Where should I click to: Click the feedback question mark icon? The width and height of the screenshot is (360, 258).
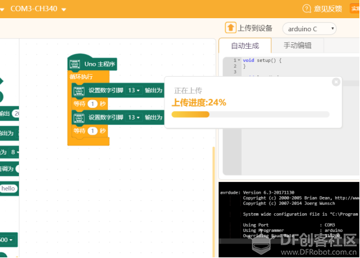click(307, 8)
